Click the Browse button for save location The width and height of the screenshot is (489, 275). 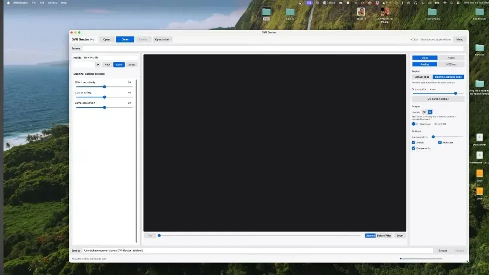click(x=443, y=251)
